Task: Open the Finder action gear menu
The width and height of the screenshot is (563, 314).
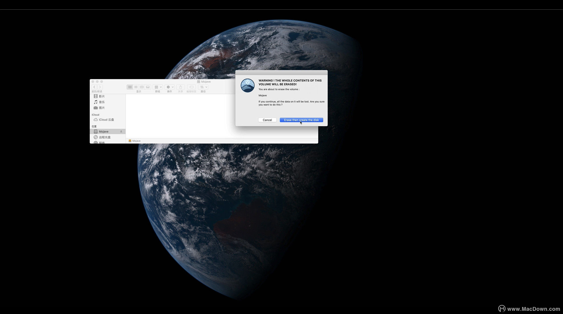Action: [169, 87]
